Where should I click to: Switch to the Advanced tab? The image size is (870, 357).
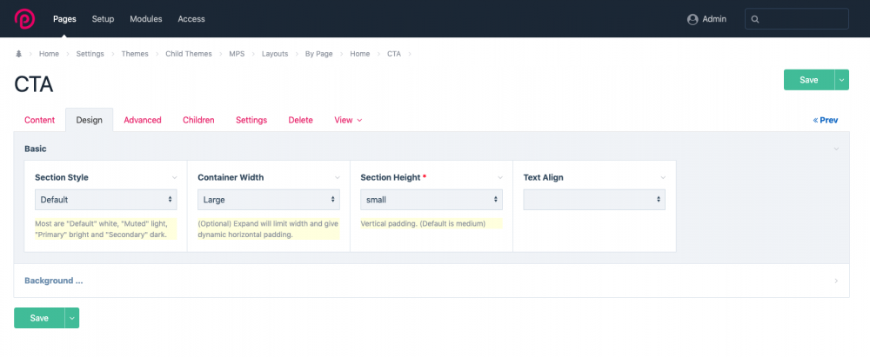(x=143, y=120)
